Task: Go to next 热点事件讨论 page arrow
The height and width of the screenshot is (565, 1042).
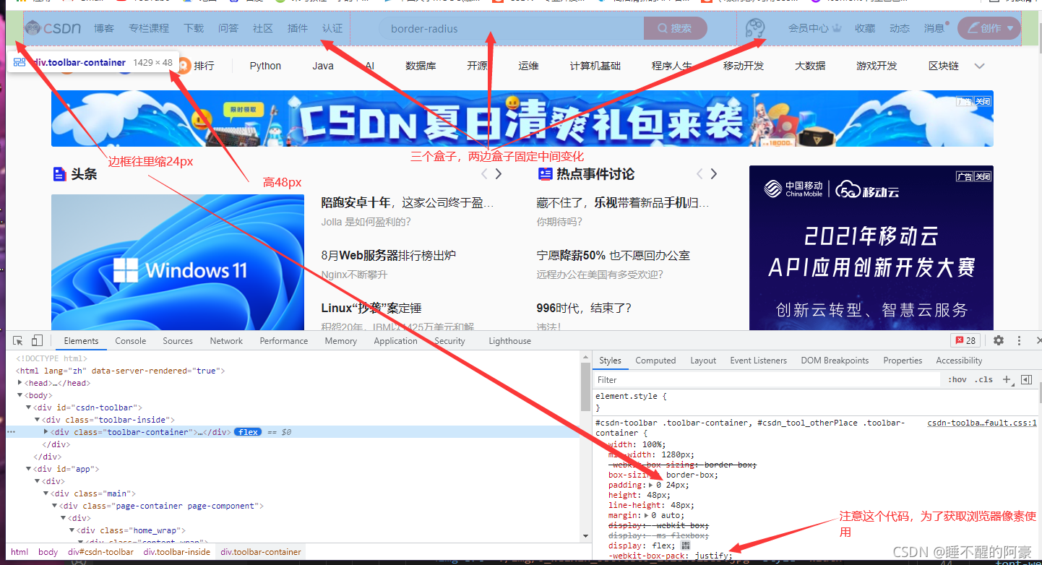Action: point(713,174)
